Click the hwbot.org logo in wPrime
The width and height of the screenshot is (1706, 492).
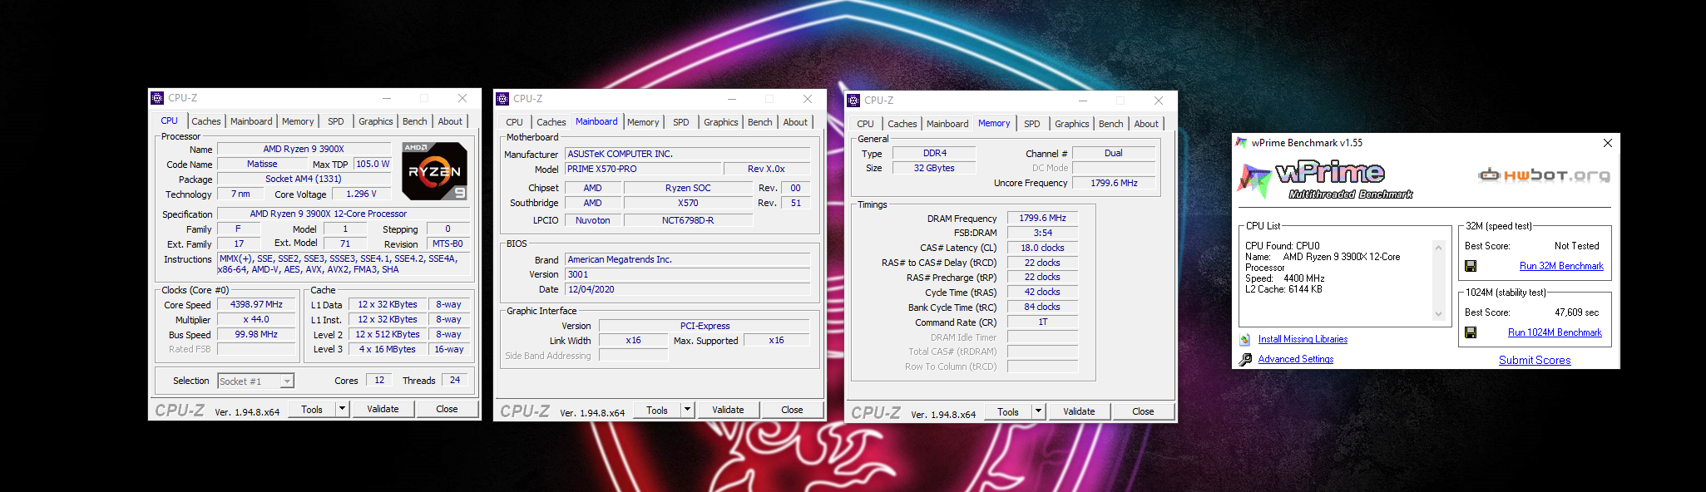tap(1544, 175)
